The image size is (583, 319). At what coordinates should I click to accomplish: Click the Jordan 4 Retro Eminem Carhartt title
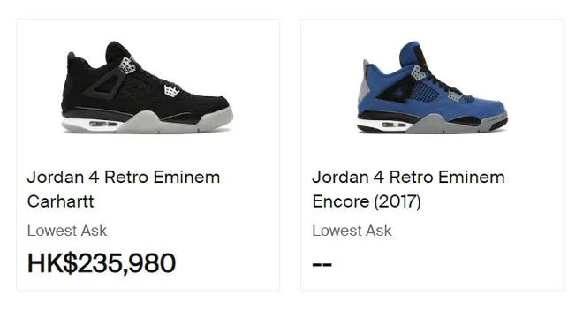[124, 189]
